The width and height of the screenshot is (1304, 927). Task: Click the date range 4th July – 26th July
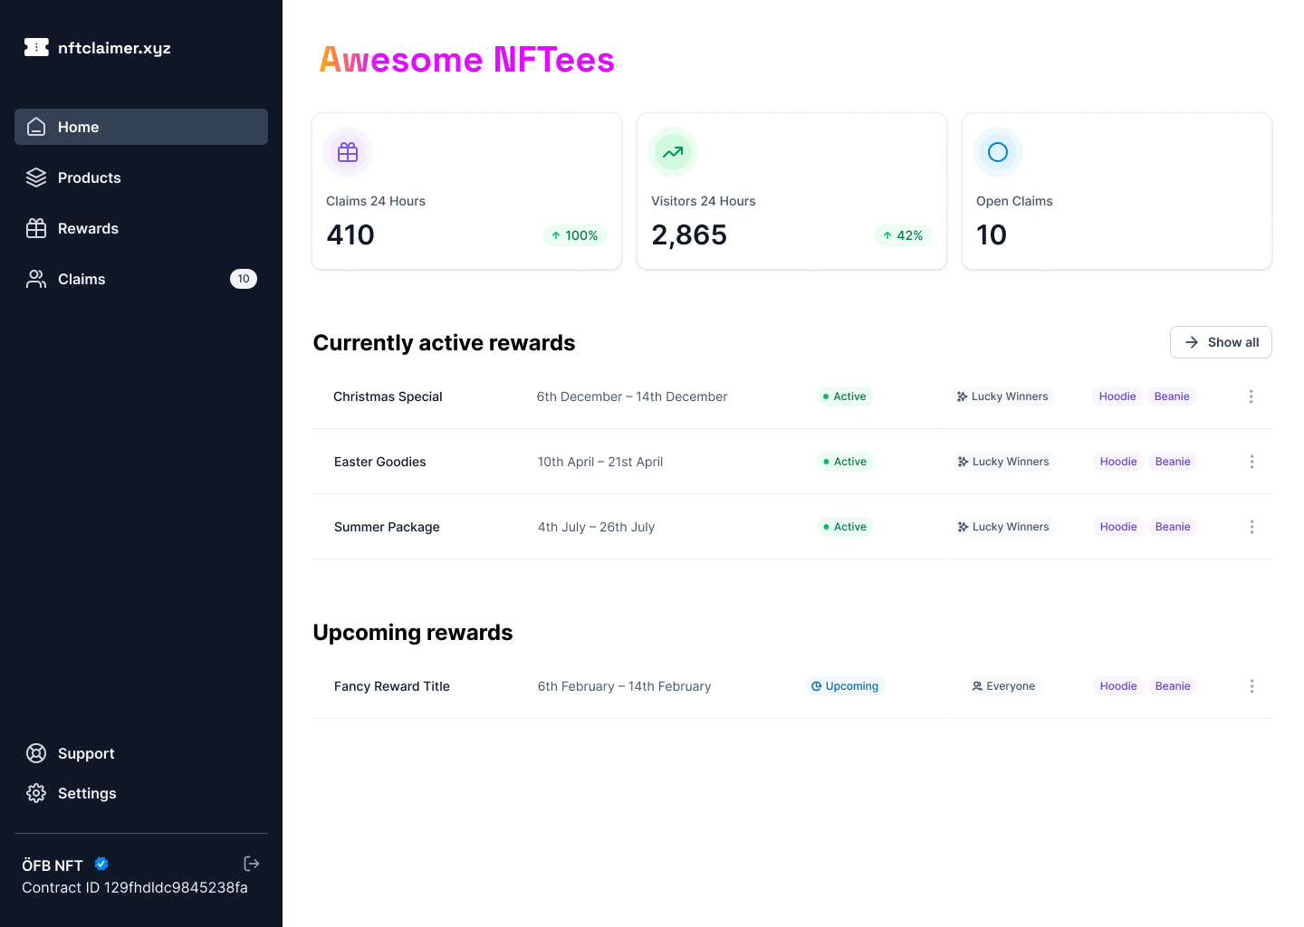[596, 527]
